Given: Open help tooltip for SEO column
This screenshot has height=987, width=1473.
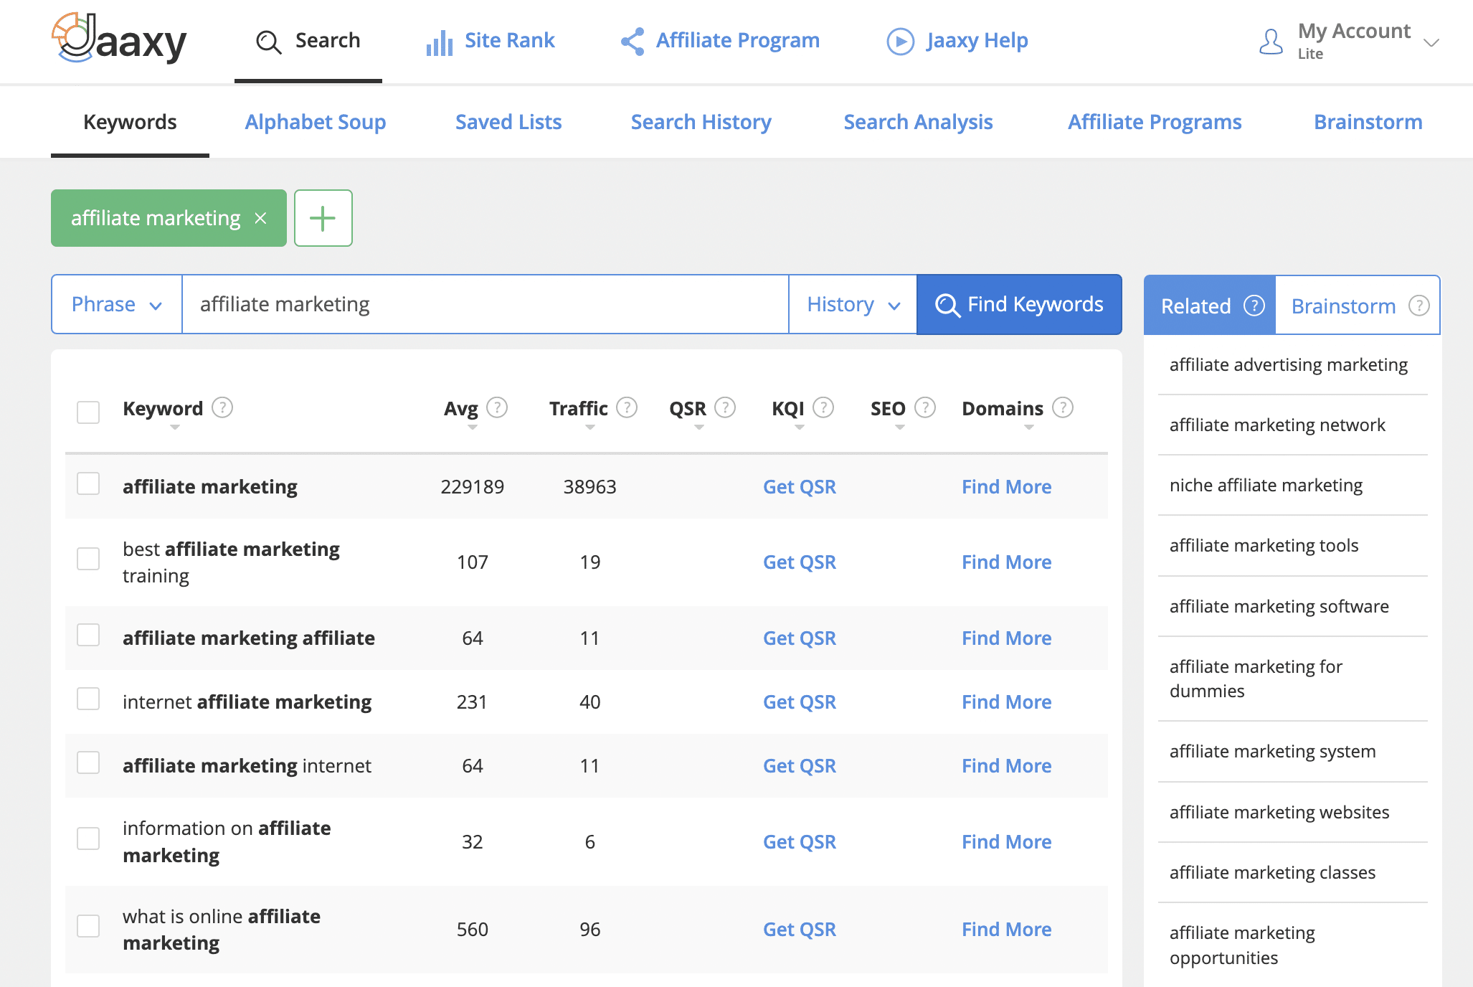Looking at the screenshot, I should (x=925, y=407).
